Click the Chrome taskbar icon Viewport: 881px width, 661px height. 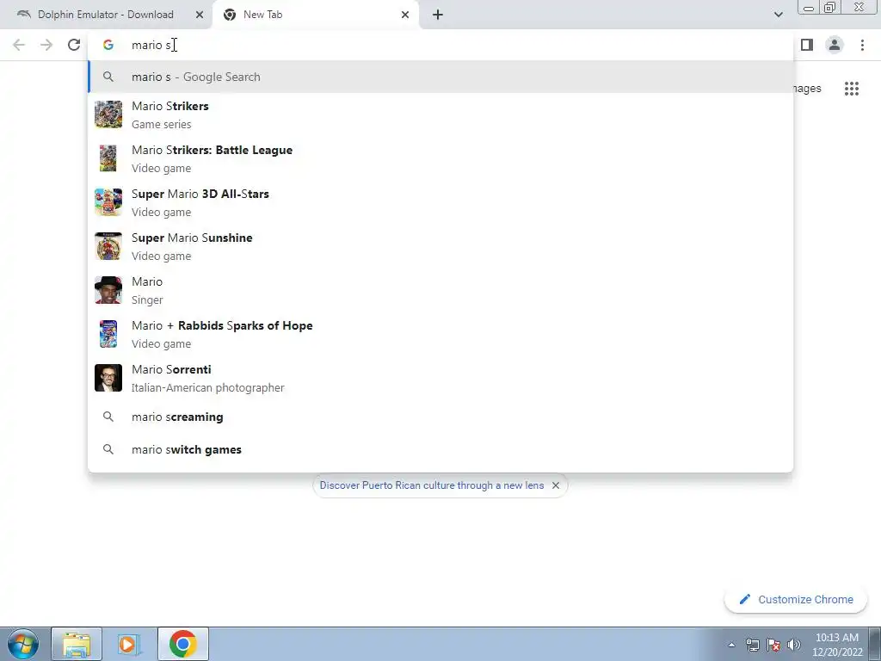182,644
